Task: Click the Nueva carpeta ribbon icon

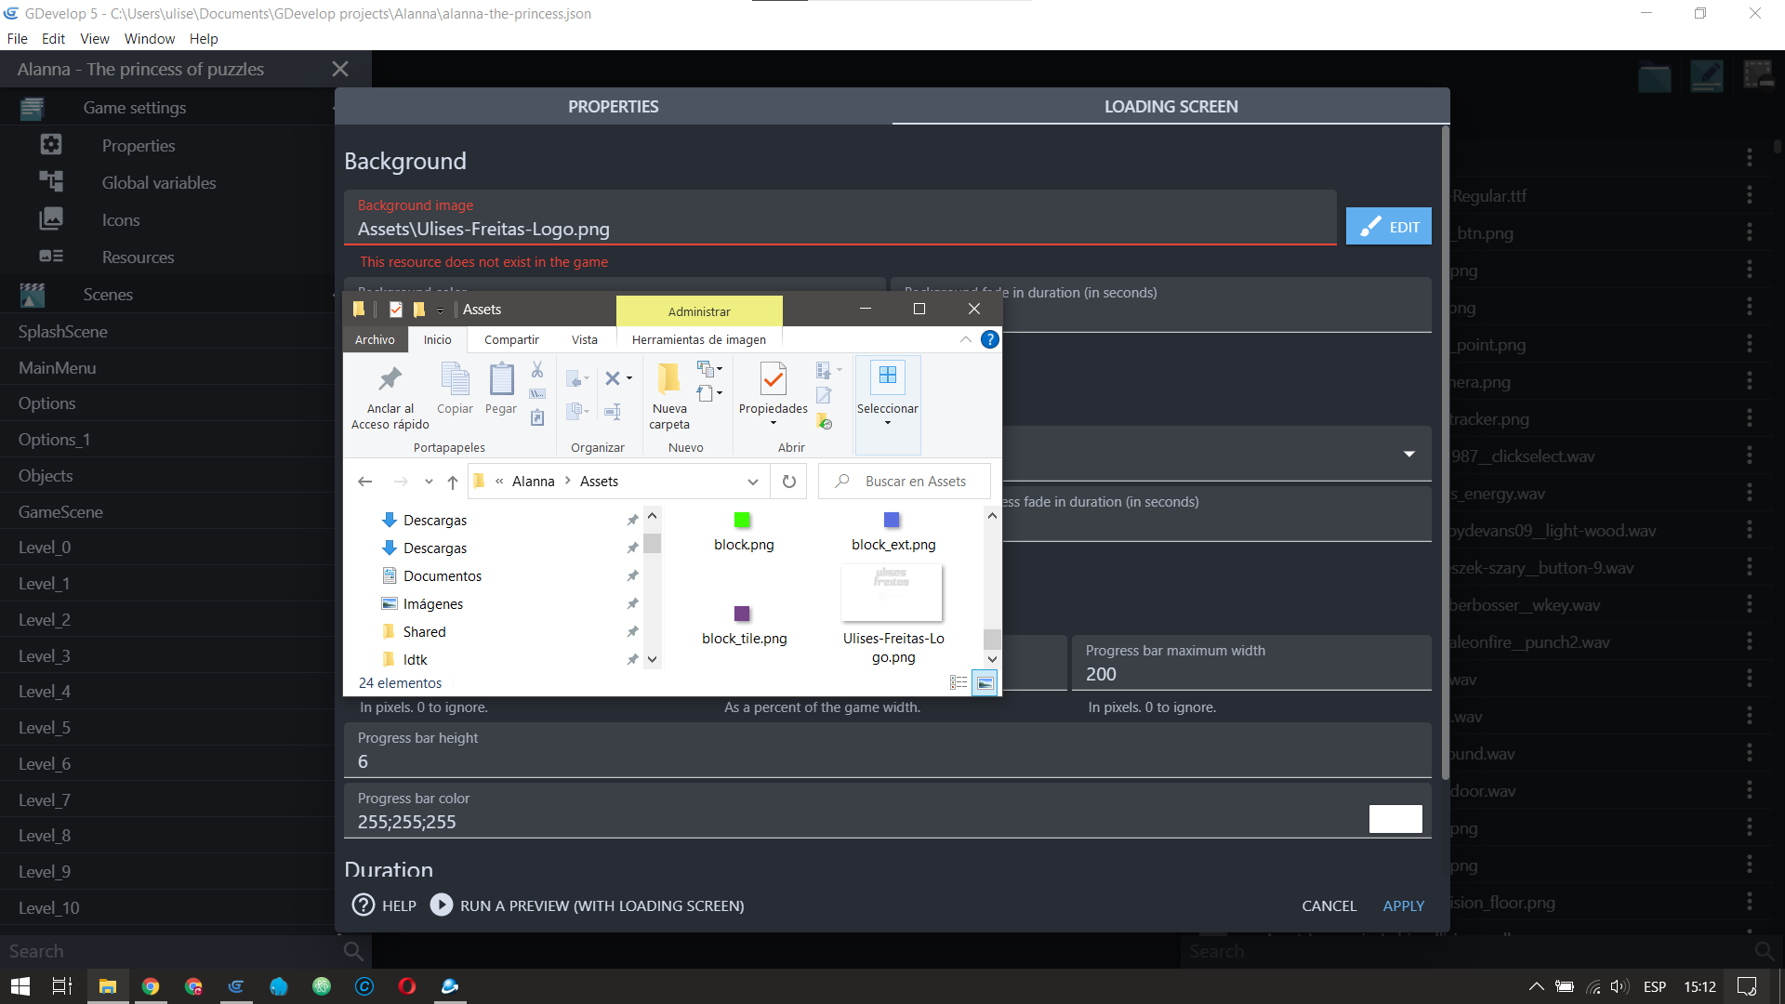Action: 668,379
